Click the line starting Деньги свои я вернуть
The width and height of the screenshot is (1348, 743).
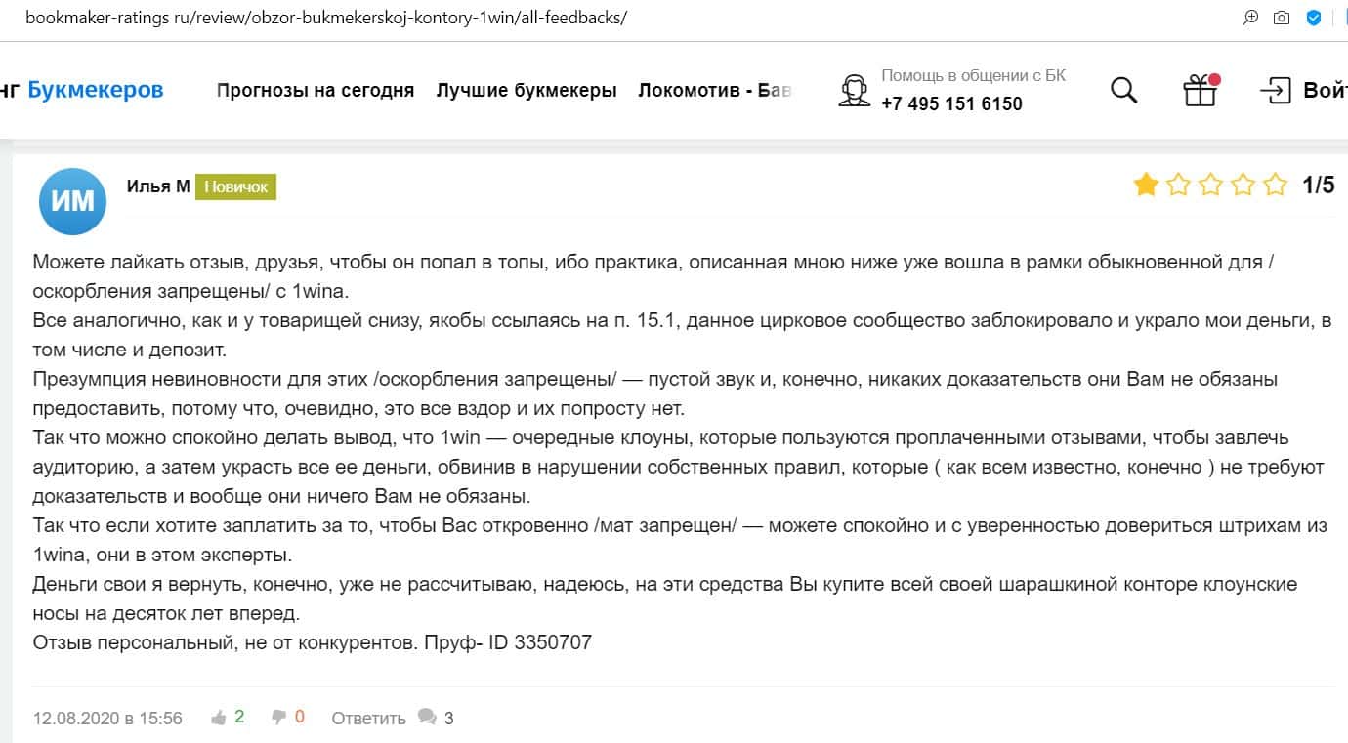[665, 585]
